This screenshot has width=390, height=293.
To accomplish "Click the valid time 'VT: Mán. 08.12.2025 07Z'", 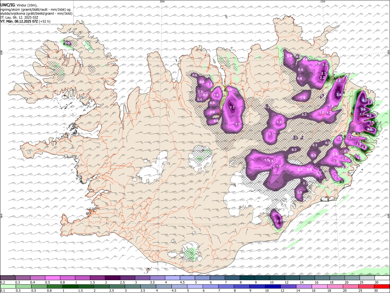I will pyautogui.click(x=19, y=21).
